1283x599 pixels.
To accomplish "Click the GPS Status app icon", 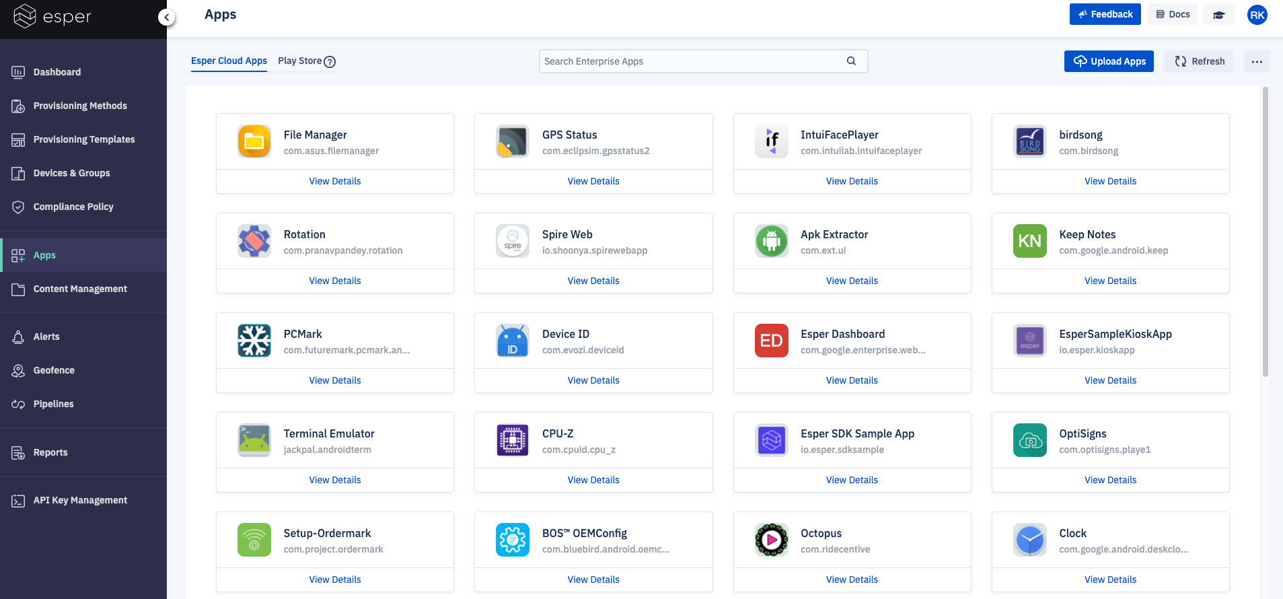I will [x=513, y=141].
